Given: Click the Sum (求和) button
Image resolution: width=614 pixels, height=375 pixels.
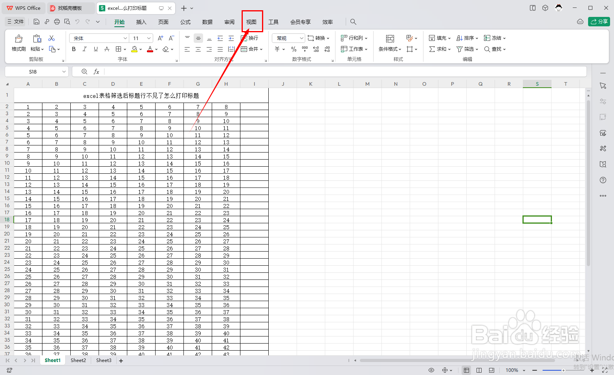Looking at the screenshot, I should (440, 49).
